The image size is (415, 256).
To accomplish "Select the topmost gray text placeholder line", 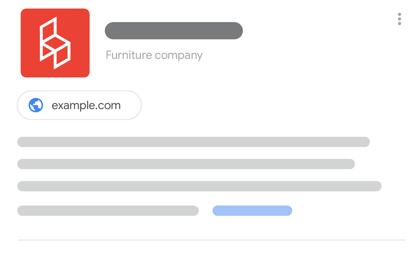I will click(x=193, y=141).
